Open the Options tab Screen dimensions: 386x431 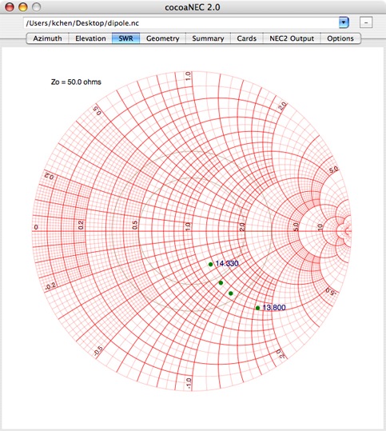click(x=340, y=38)
